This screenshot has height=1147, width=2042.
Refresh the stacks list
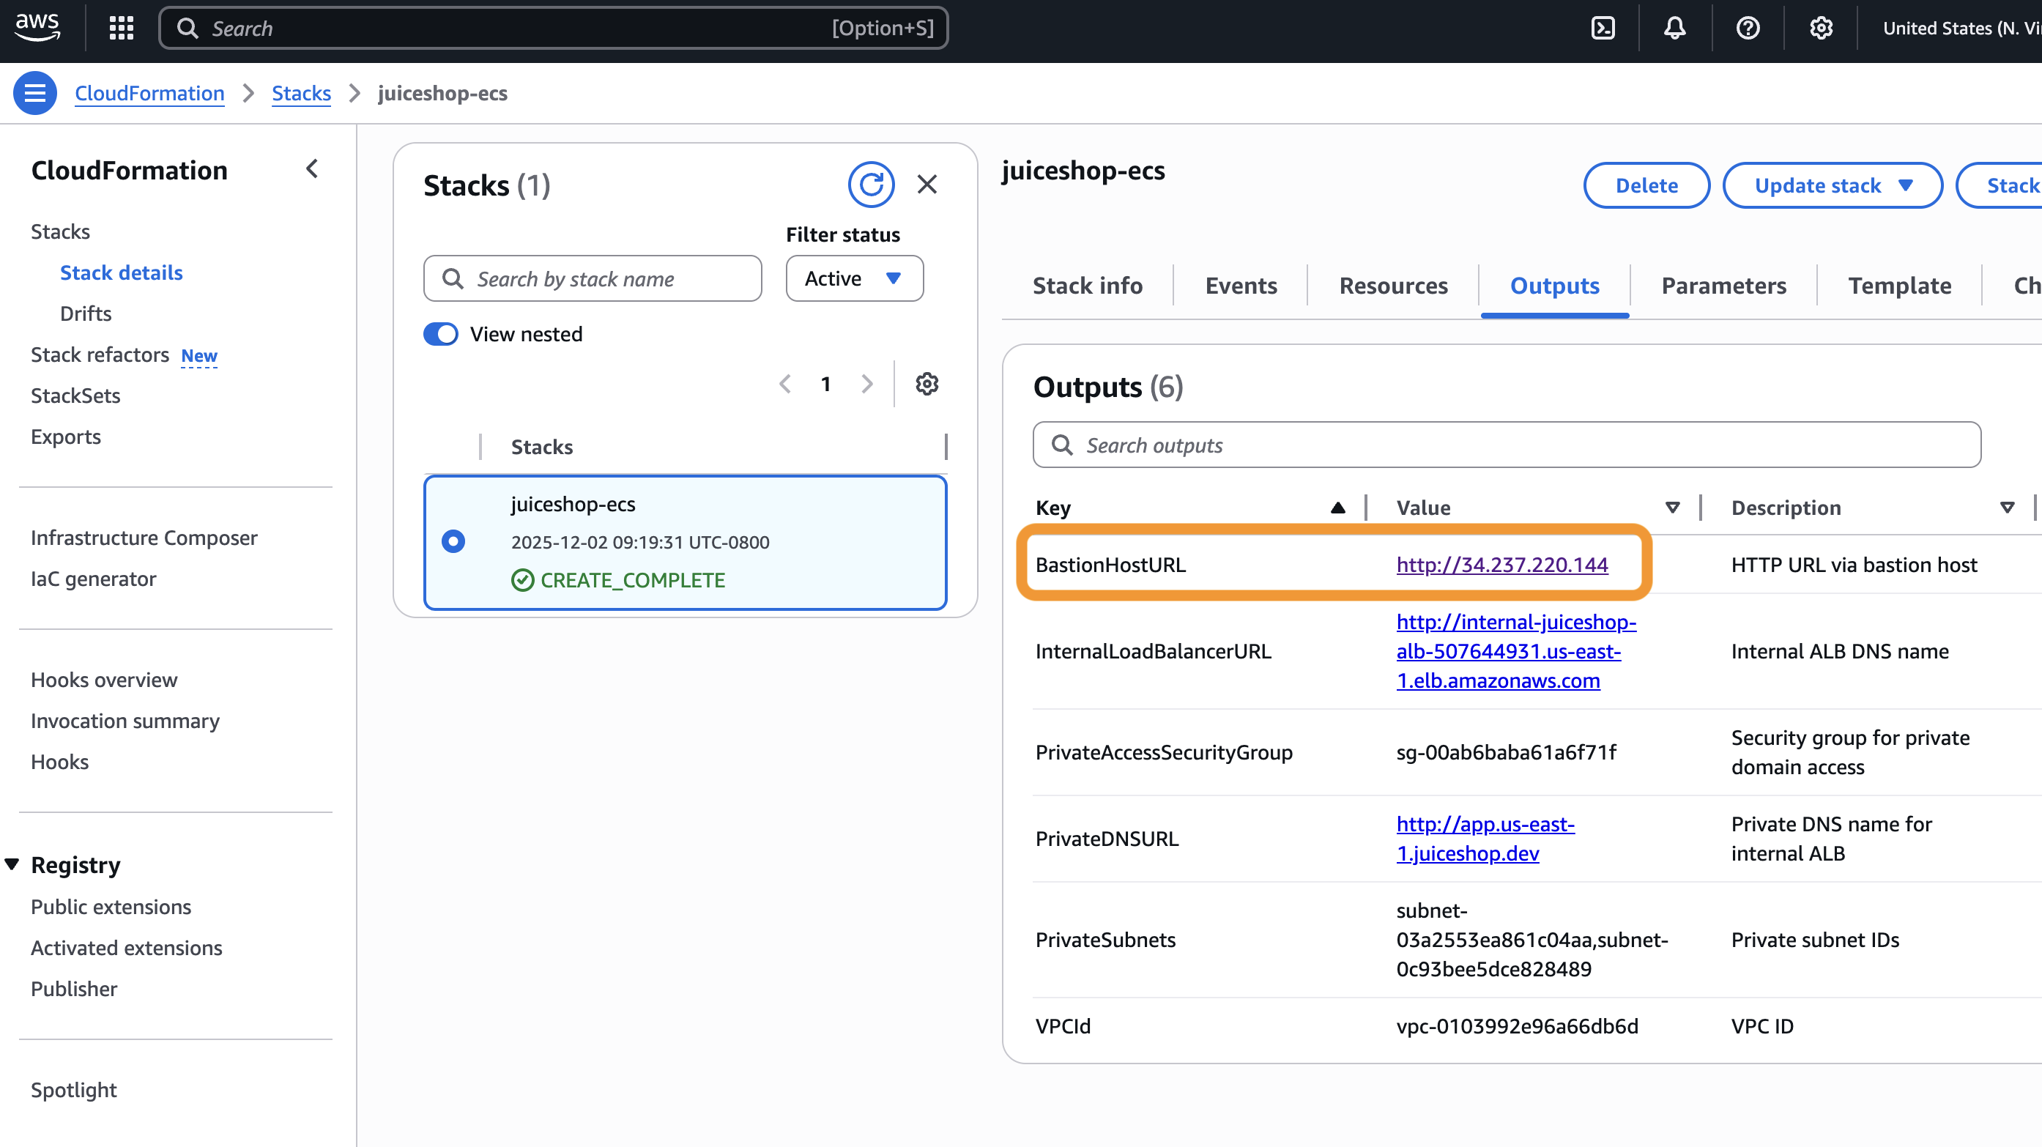[870, 185]
